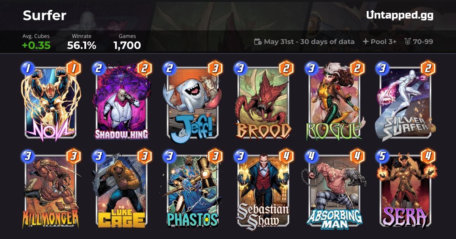
Task: Open the Shadow King card
Action: [x=121, y=102]
